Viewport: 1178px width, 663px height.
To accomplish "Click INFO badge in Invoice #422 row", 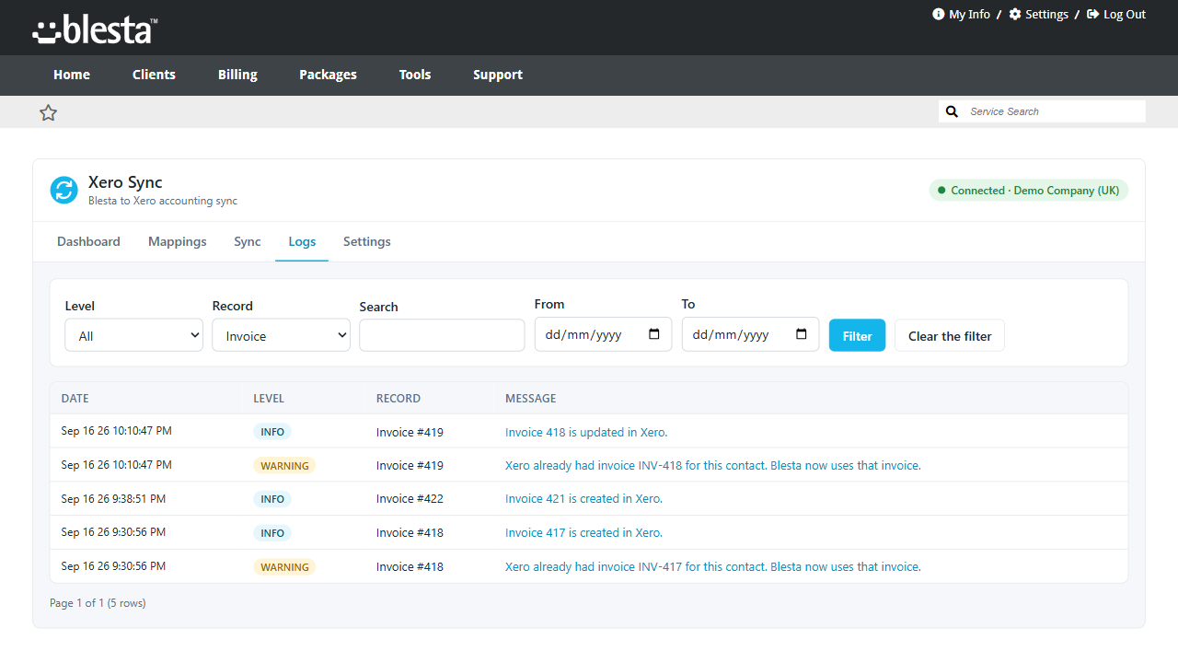I will pyautogui.click(x=272, y=499).
